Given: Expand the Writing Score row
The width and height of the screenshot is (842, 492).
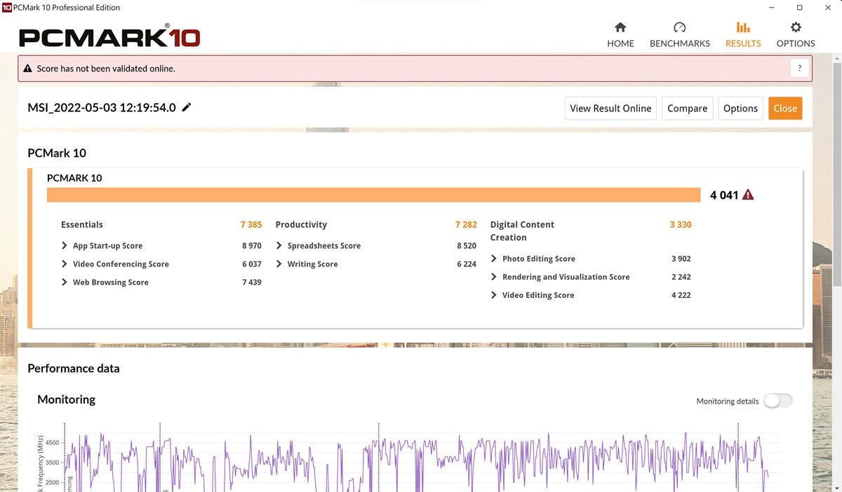Looking at the screenshot, I should (279, 264).
